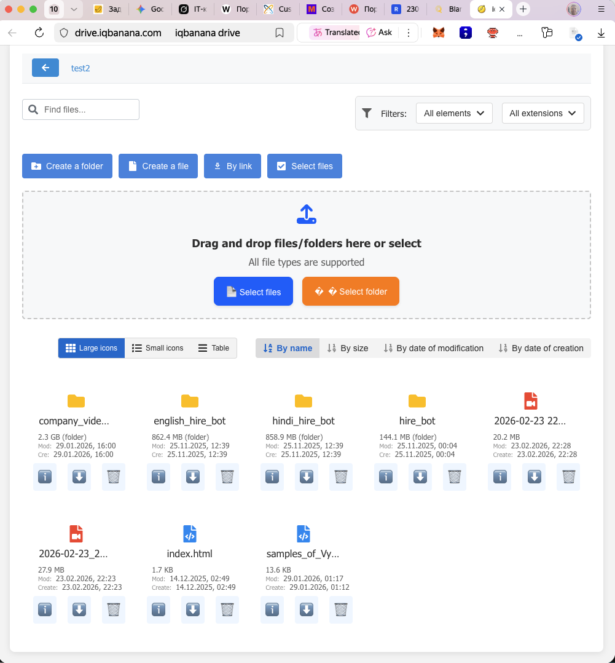Download the hire_bot folder
Image resolution: width=615 pixels, height=663 pixels.
(420, 477)
